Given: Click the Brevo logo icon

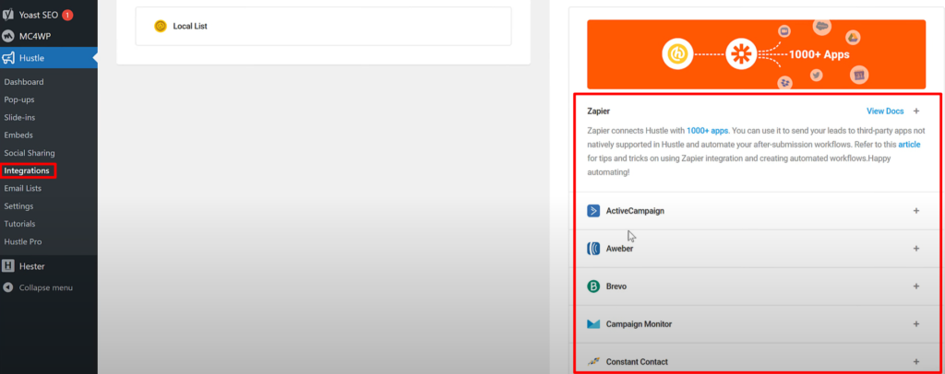Looking at the screenshot, I should tap(593, 286).
